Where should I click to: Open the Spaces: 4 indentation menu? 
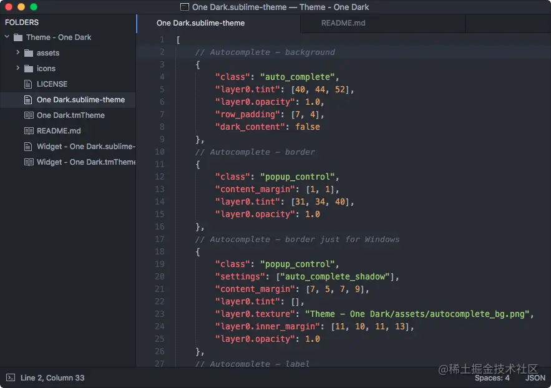tap(492, 378)
